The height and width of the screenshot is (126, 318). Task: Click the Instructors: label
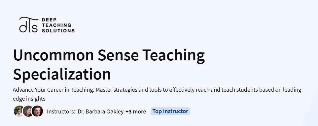[x=61, y=111]
